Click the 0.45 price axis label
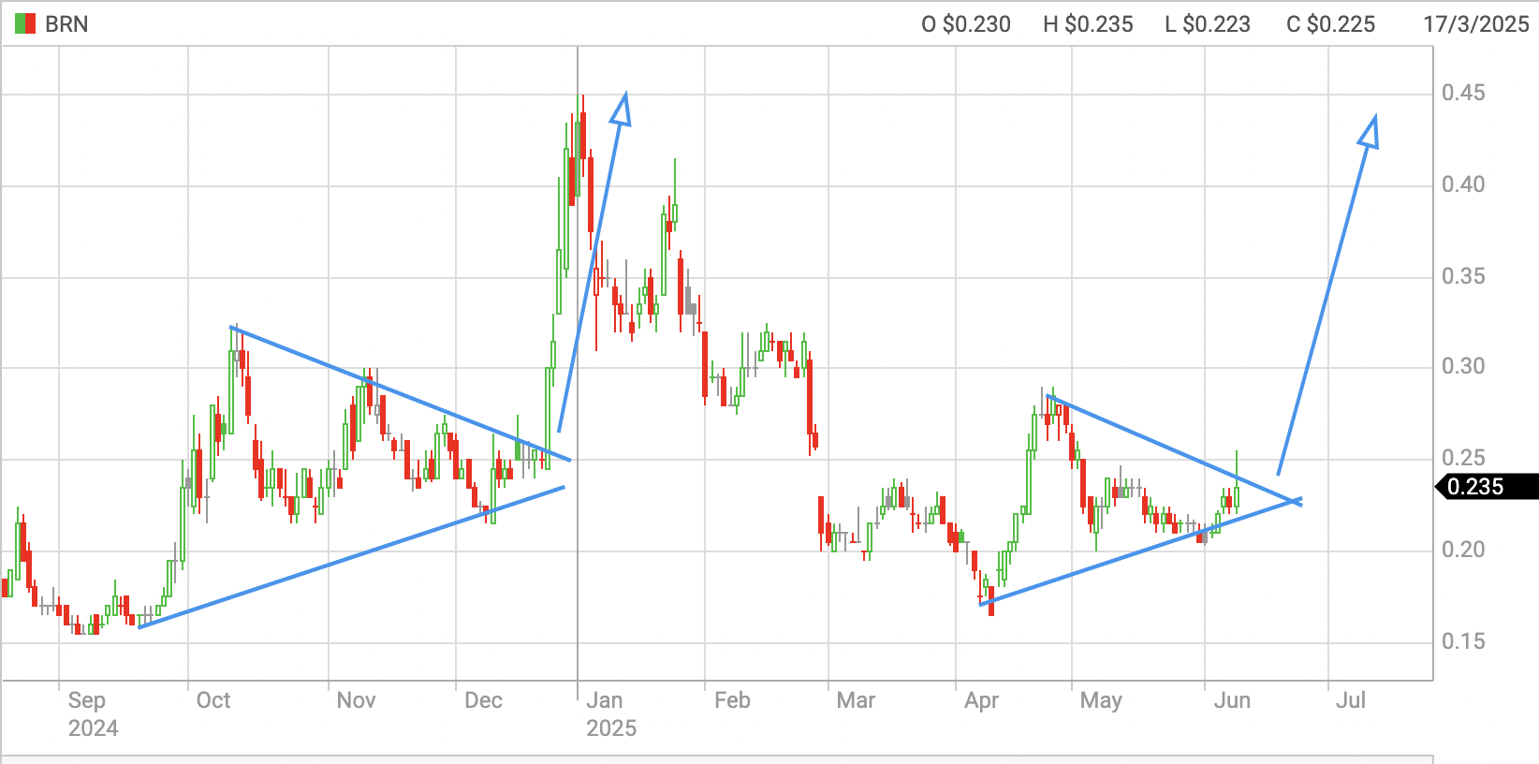This screenshot has height=764, width=1539. click(1462, 93)
